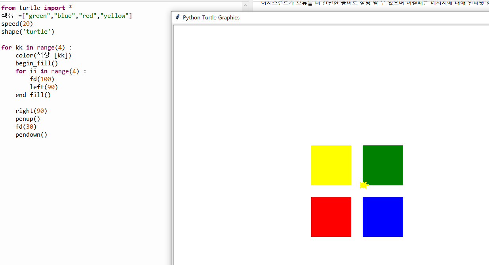Click the 'left(90)' code line

click(x=44, y=87)
